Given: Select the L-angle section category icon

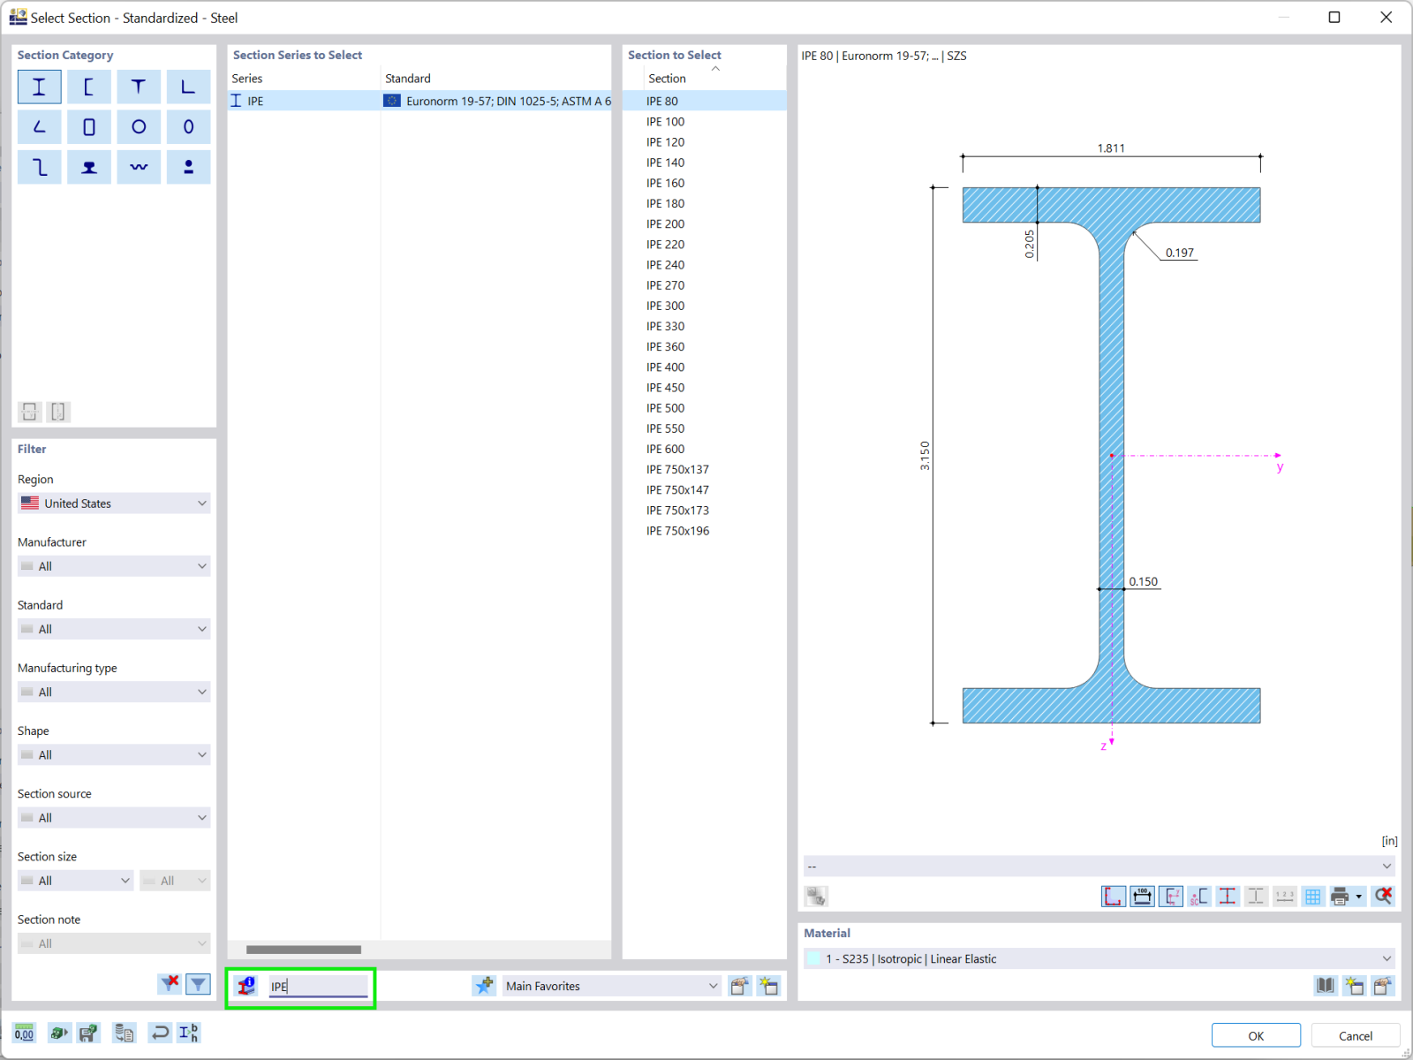Looking at the screenshot, I should [x=188, y=87].
